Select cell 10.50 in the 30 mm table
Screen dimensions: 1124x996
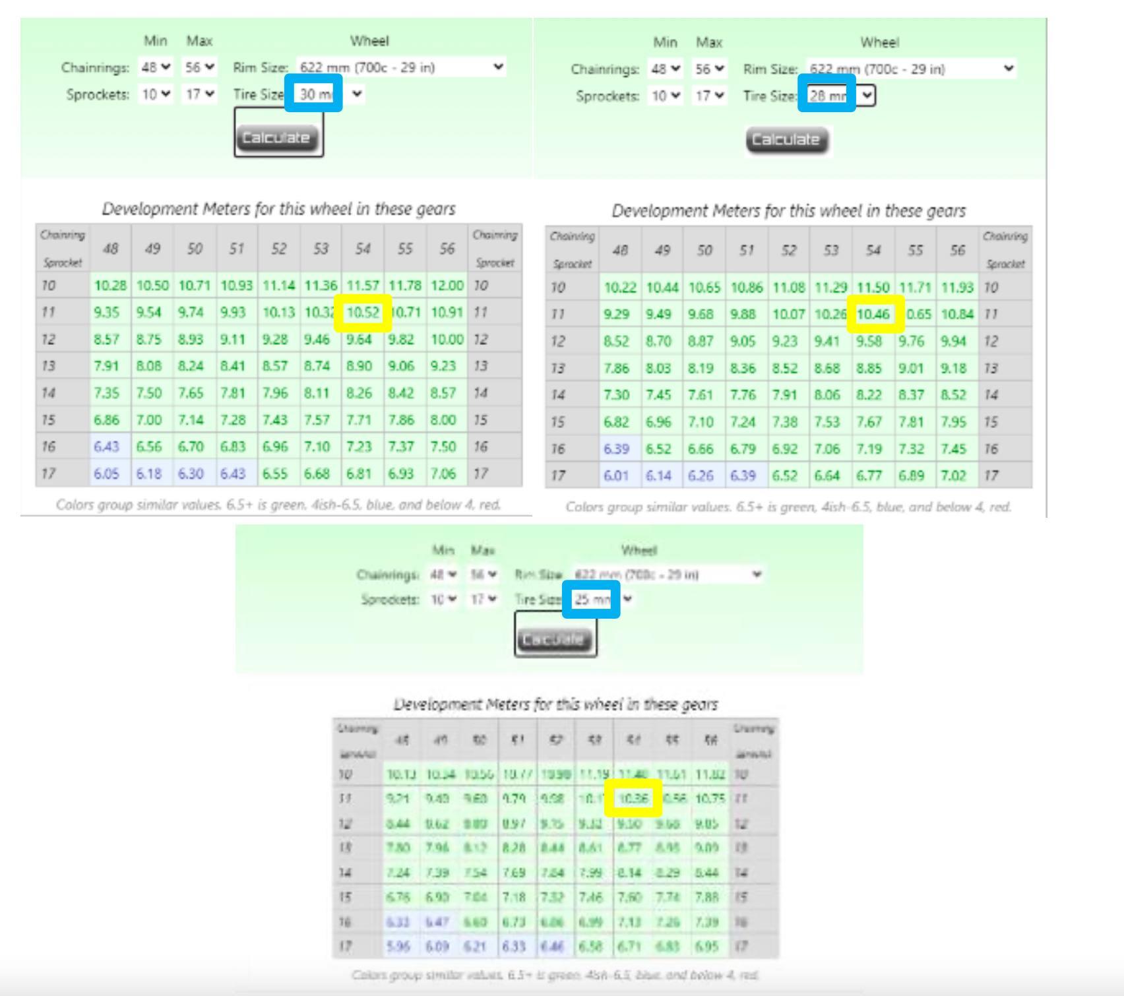coord(152,286)
